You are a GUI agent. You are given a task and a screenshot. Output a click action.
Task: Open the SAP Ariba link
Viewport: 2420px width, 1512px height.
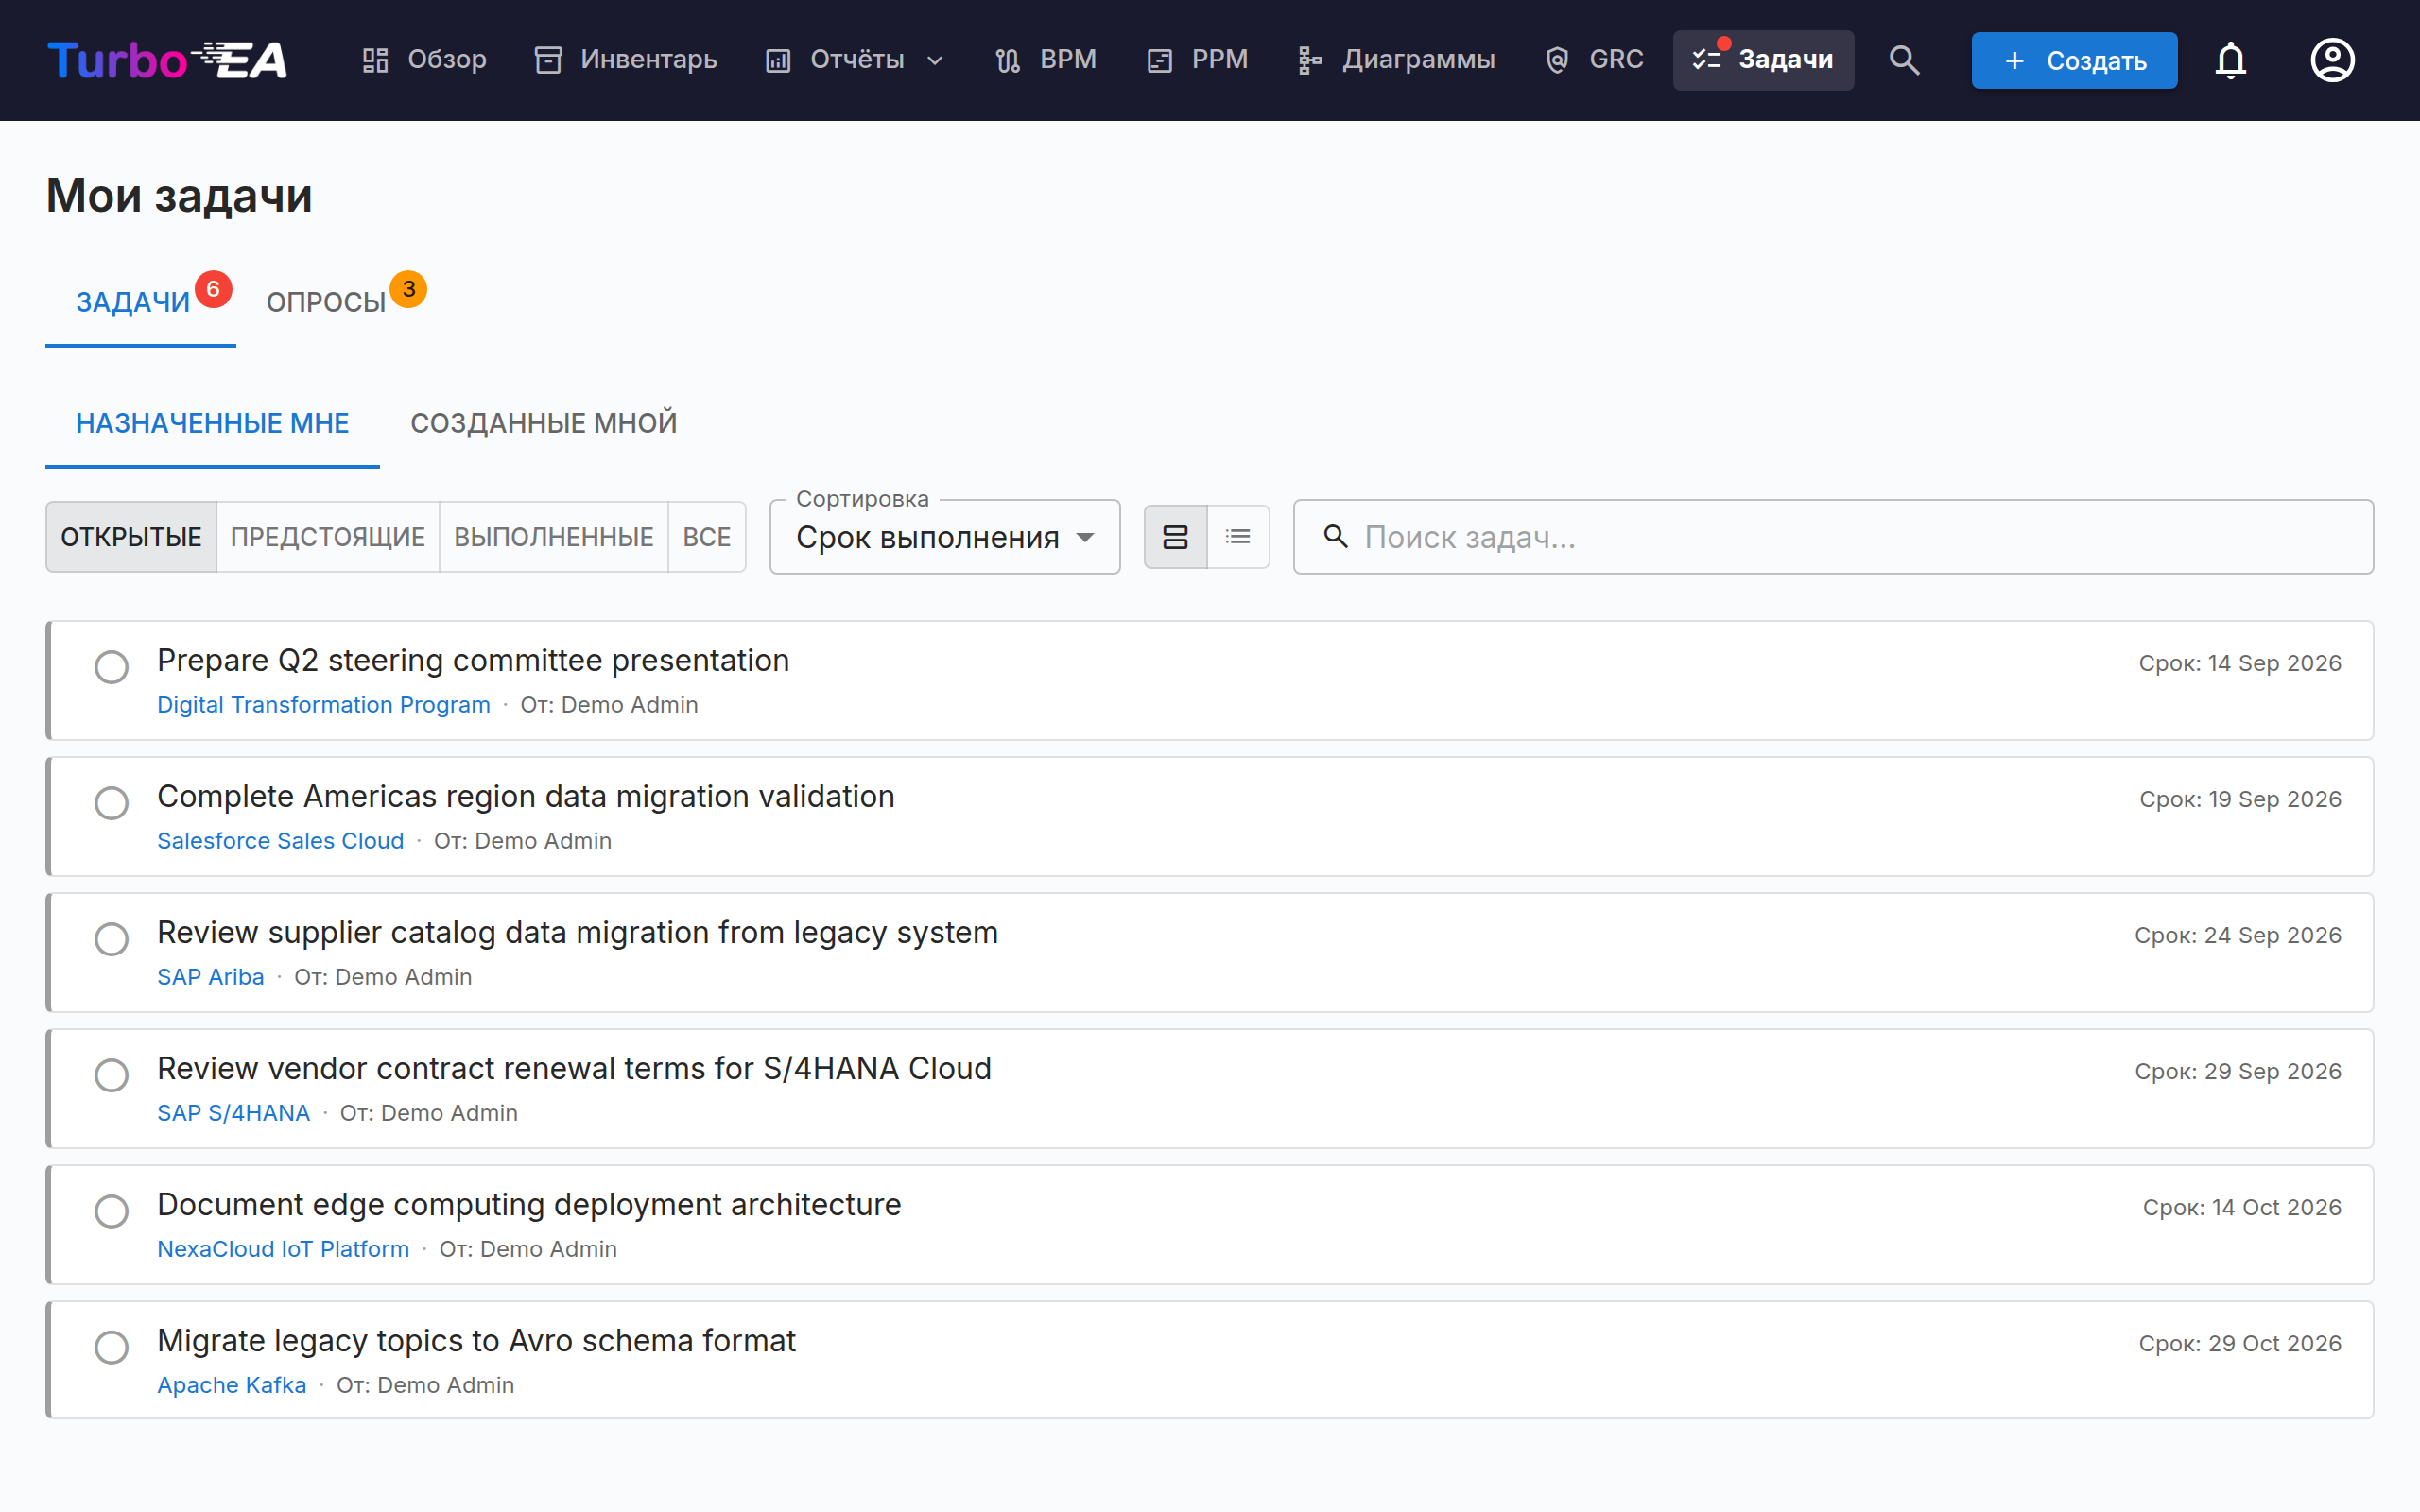[x=210, y=977]
